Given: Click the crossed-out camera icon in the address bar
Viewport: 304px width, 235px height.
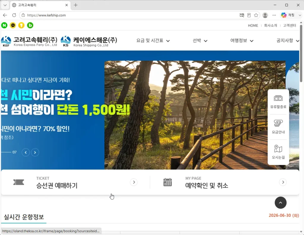Looking at the screenshot, I should (242, 15).
